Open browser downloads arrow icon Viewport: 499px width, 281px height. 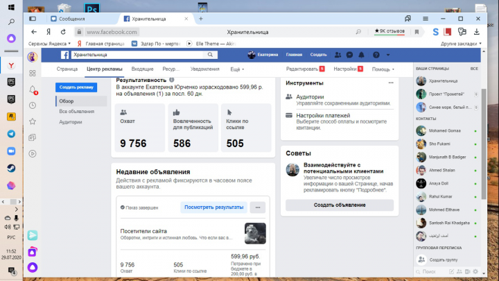[476, 31]
